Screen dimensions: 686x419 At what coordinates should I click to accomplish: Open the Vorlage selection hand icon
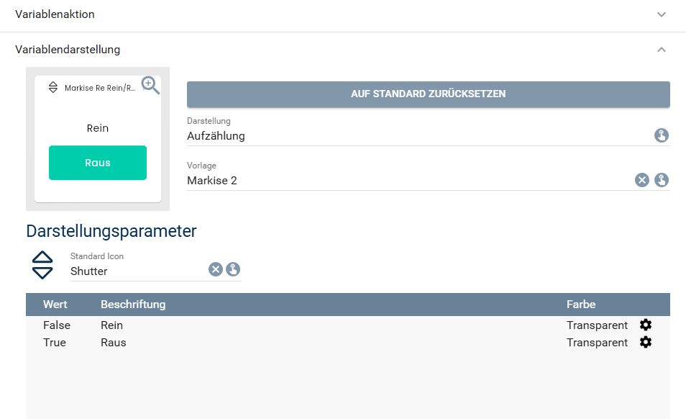point(662,180)
